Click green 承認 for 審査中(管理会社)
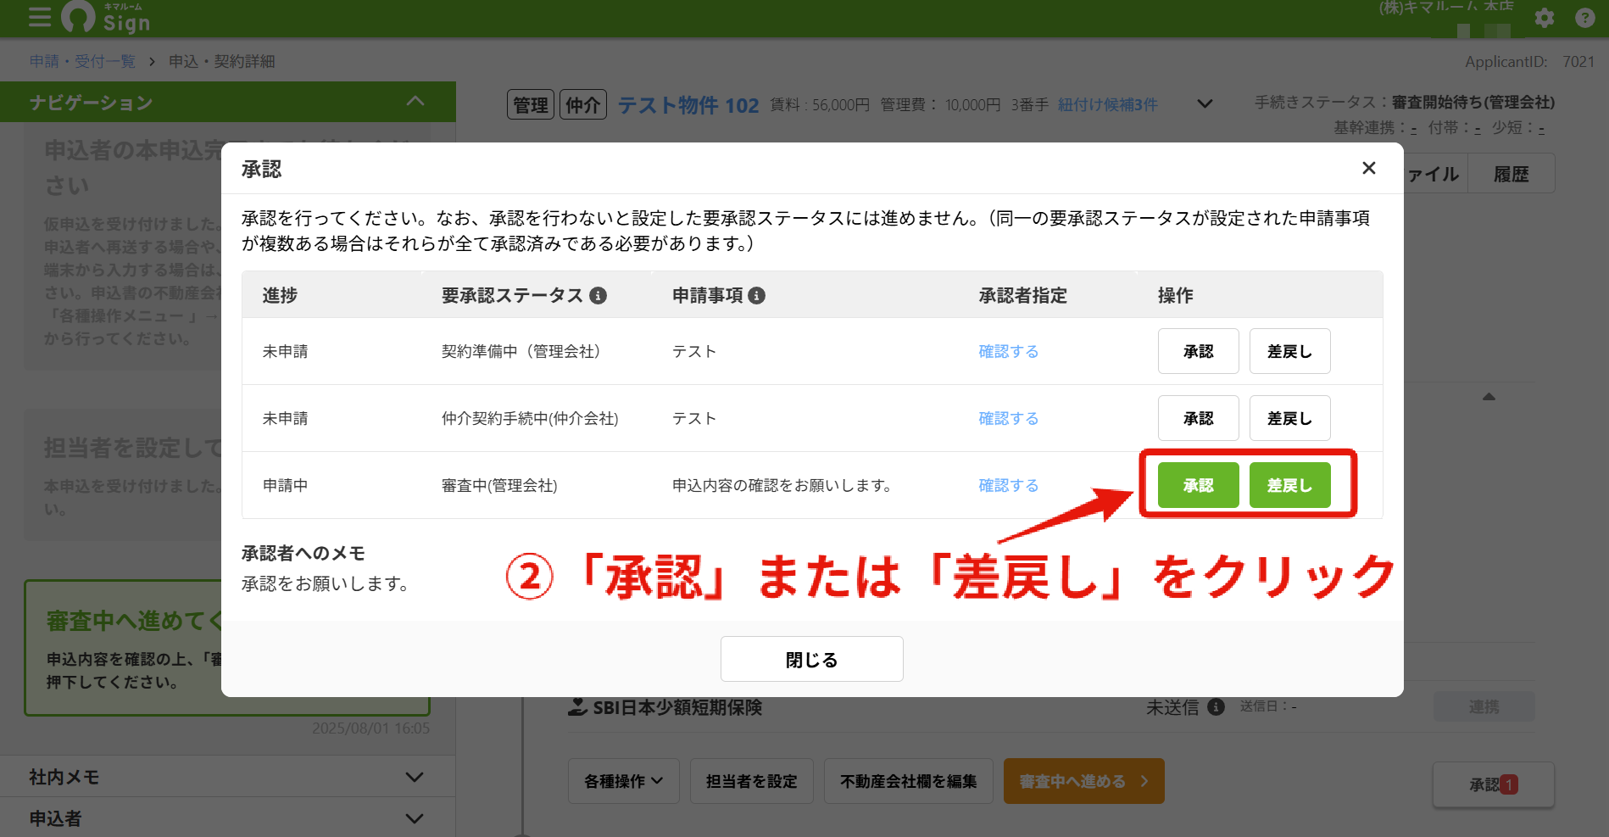 1199,485
